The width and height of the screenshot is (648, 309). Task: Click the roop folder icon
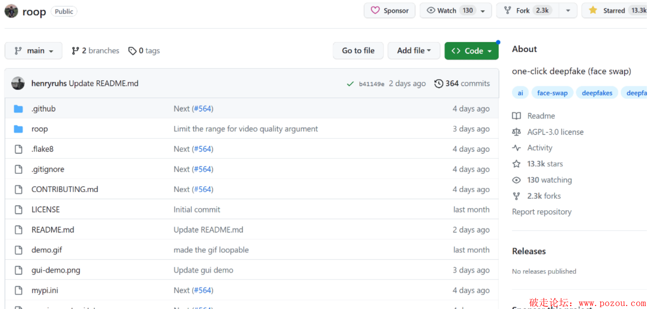(x=18, y=129)
